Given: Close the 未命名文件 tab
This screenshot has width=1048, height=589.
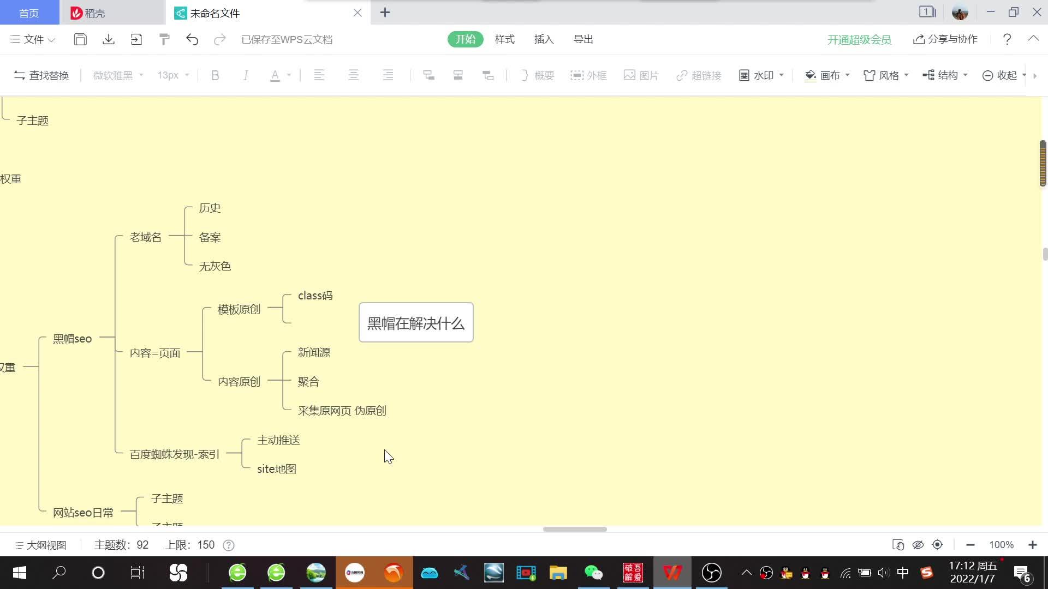Looking at the screenshot, I should pyautogui.click(x=358, y=13).
